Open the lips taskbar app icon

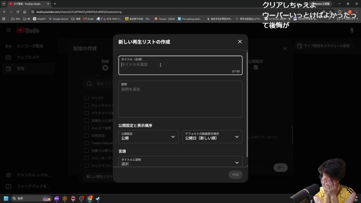coord(73,198)
